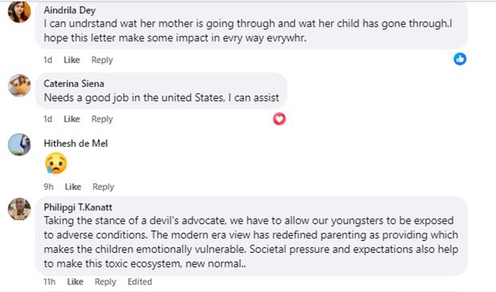Open Hithesh de Mel's profile picture
This screenshot has width=496, height=292.
coord(19,144)
